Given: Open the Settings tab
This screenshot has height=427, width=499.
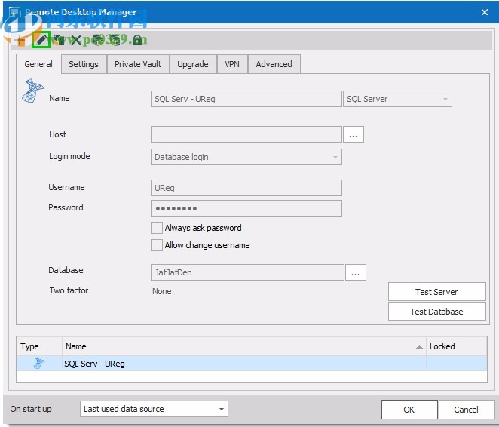Looking at the screenshot, I should [84, 64].
